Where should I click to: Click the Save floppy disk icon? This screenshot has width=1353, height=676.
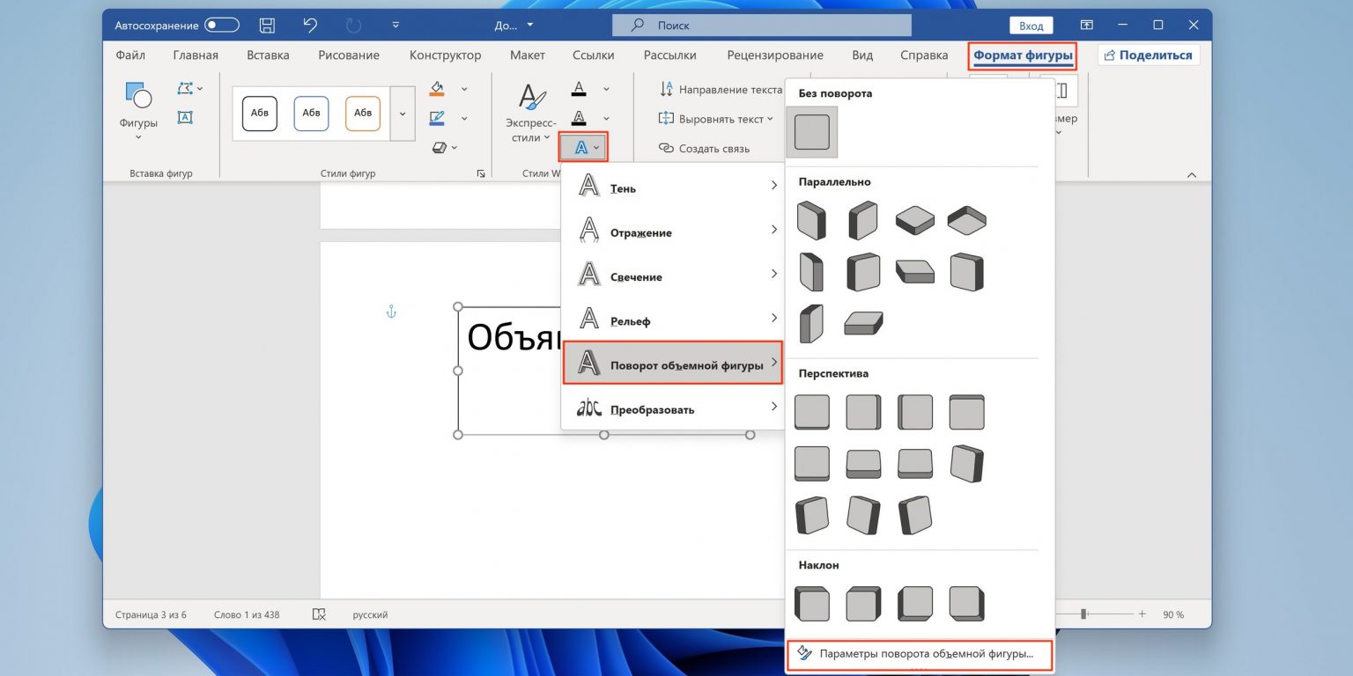pyautogui.click(x=267, y=26)
